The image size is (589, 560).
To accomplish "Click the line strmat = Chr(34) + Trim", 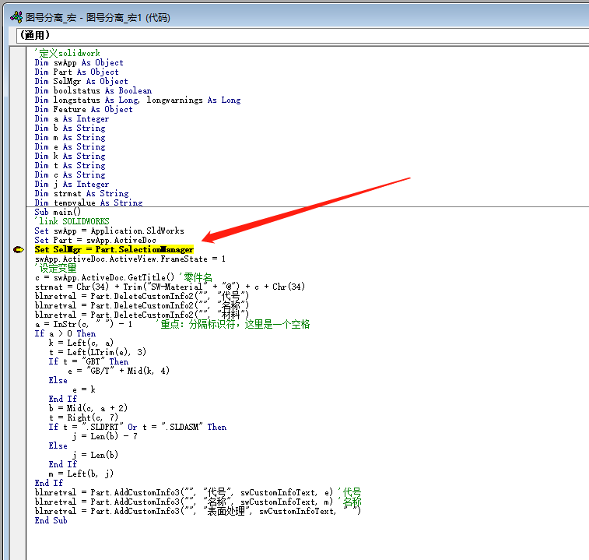I will 170,287.
